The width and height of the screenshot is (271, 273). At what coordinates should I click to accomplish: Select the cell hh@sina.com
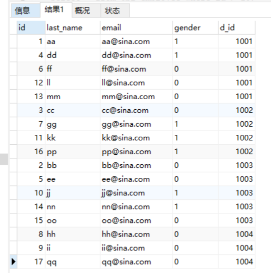pos(136,234)
